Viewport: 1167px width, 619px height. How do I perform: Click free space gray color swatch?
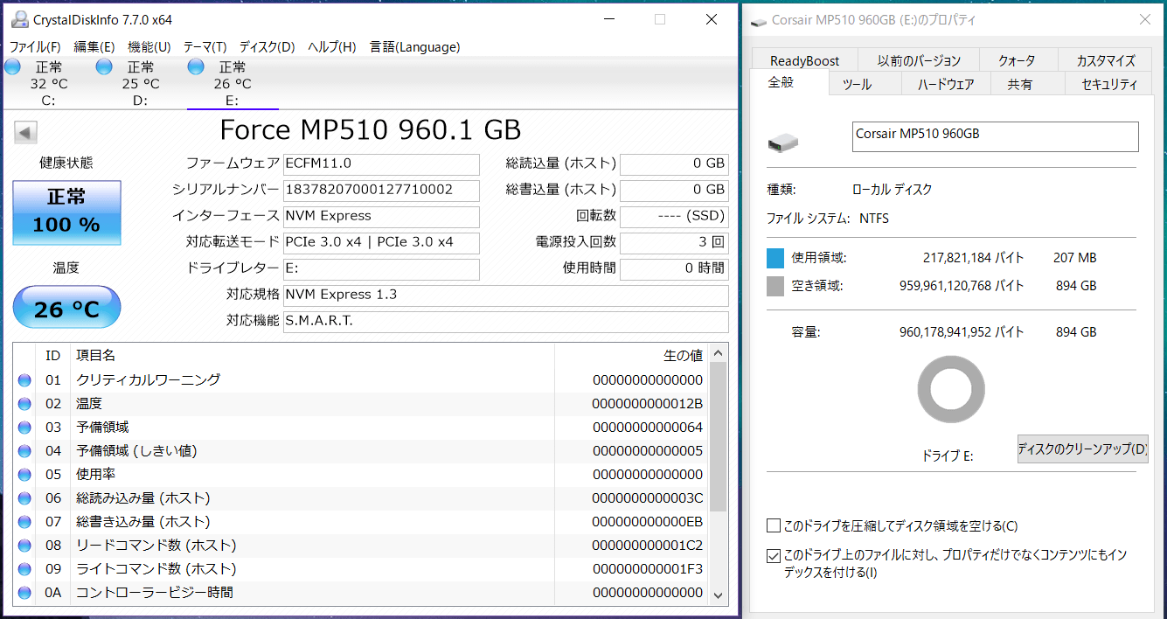tap(775, 286)
